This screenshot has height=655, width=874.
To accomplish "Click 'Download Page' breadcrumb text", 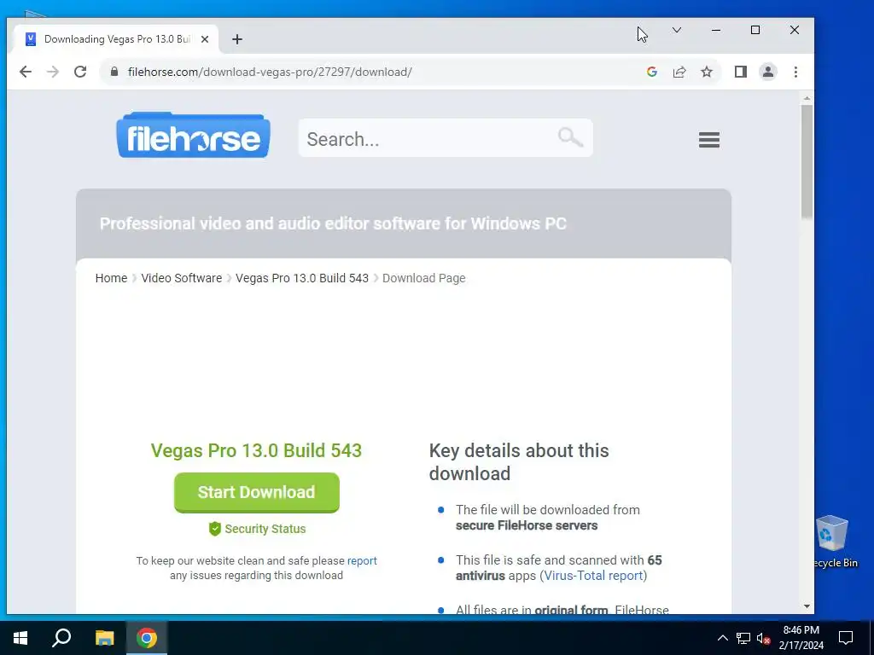I will coord(423,278).
